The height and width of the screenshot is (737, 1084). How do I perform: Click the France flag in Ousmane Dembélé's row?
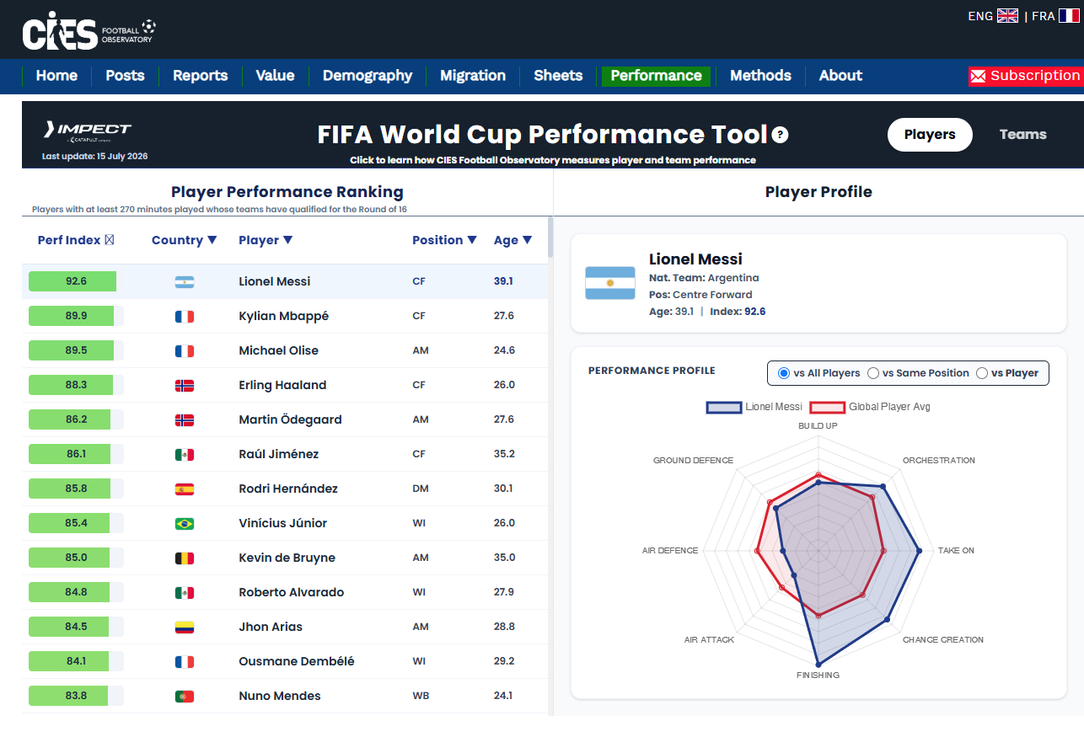(x=184, y=661)
